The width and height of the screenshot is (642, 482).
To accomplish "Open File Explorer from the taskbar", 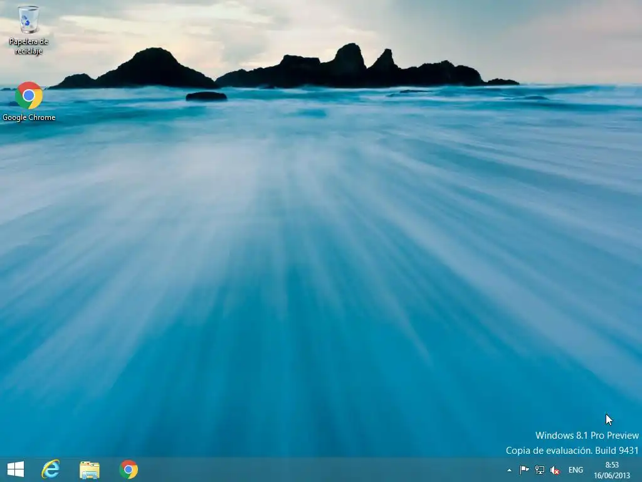I will pos(89,469).
